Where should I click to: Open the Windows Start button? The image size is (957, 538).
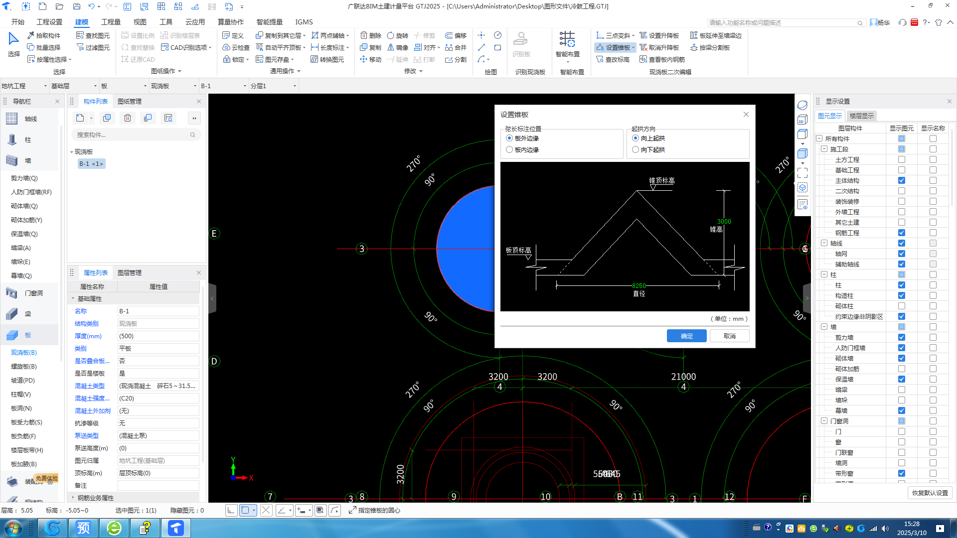tap(13, 528)
